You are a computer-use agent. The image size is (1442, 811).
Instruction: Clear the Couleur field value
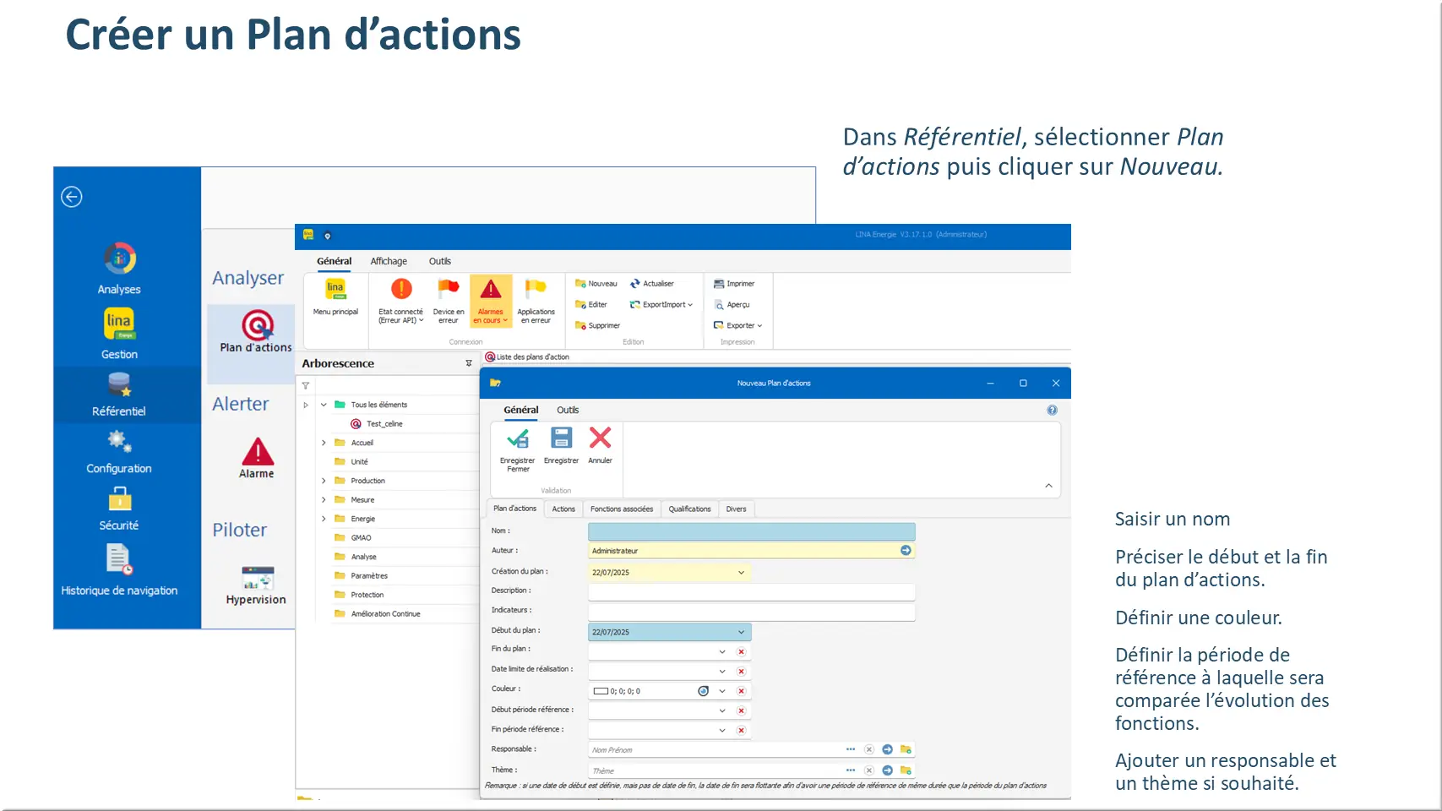click(x=741, y=691)
